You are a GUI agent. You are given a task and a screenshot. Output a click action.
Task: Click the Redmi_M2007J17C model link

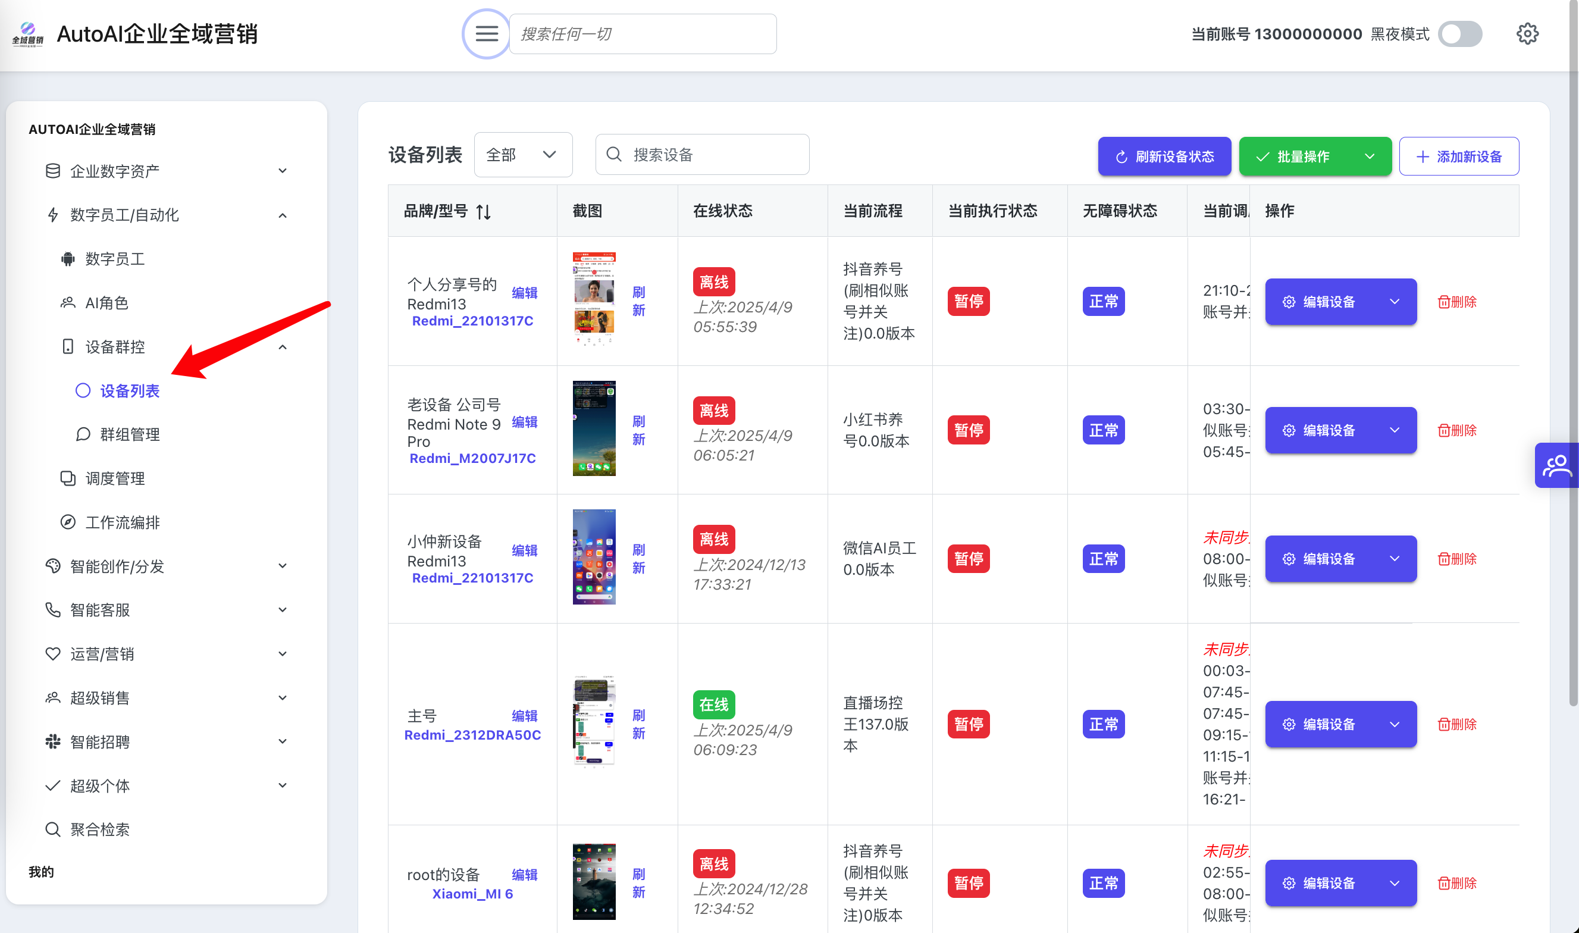[x=472, y=458]
